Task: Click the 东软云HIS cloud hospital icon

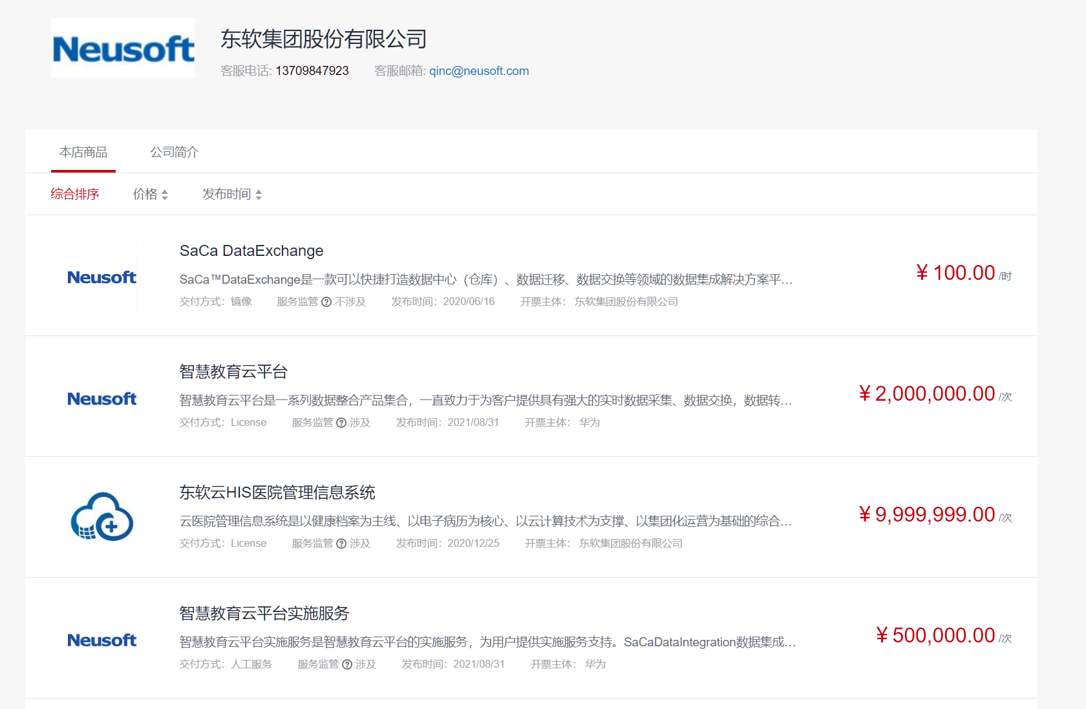Action: (x=102, y=517)
